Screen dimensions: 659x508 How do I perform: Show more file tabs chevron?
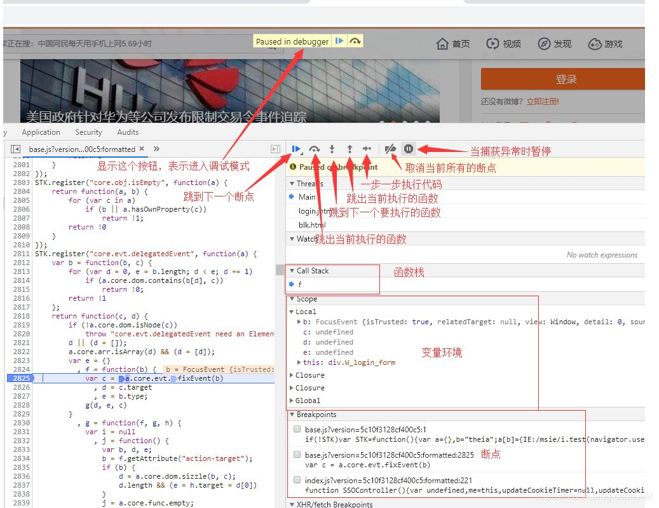(157, 148)
